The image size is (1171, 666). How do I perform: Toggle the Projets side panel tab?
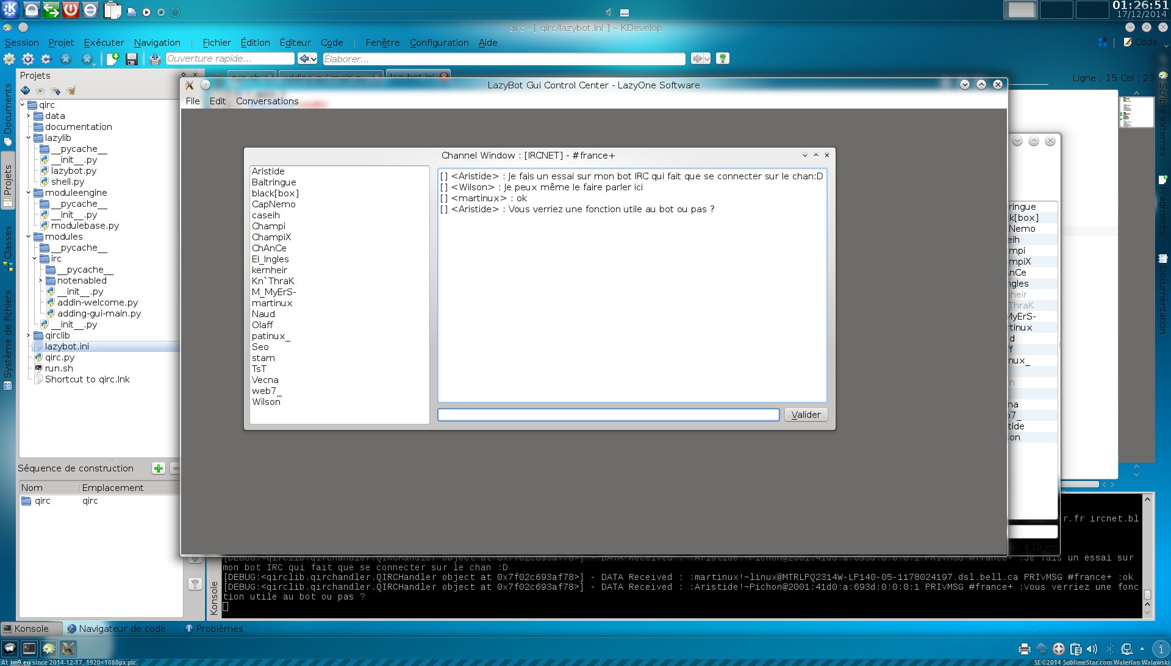[x=8, y=181]
